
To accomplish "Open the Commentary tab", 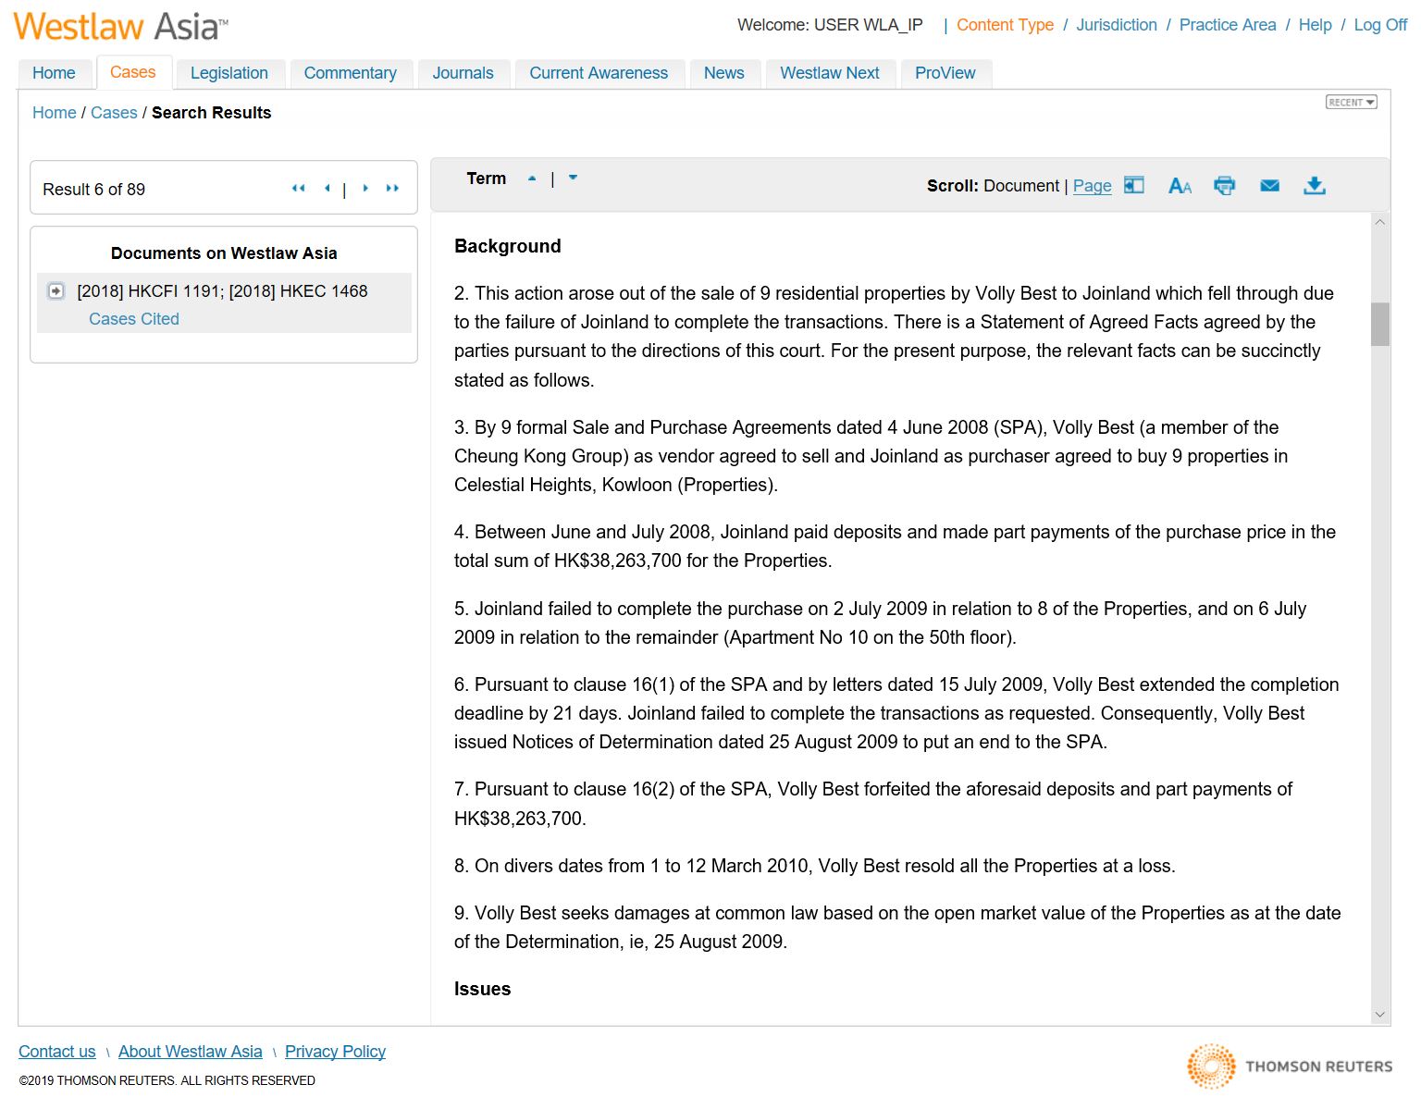I will point(351,73).
